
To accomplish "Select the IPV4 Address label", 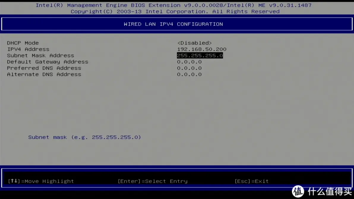I will [28, 49].
